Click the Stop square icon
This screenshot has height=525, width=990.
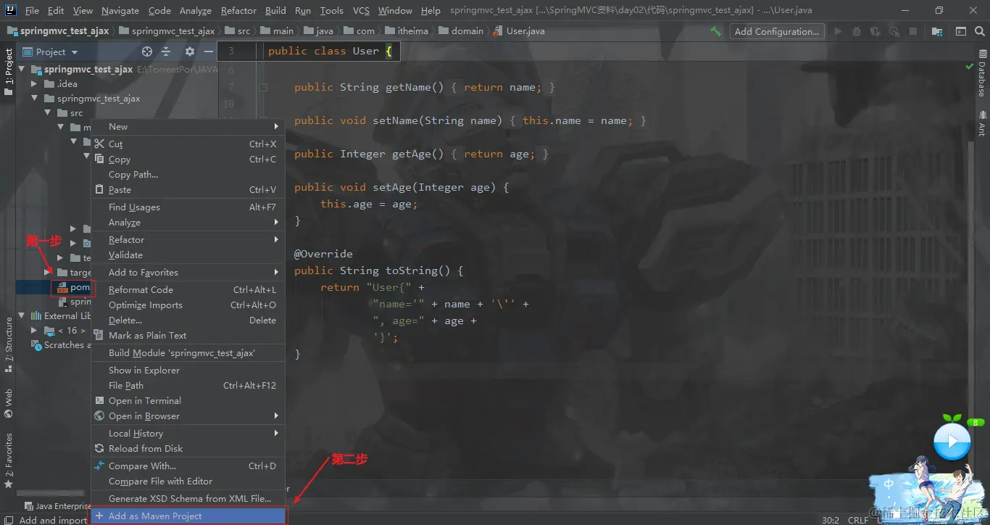913,31
